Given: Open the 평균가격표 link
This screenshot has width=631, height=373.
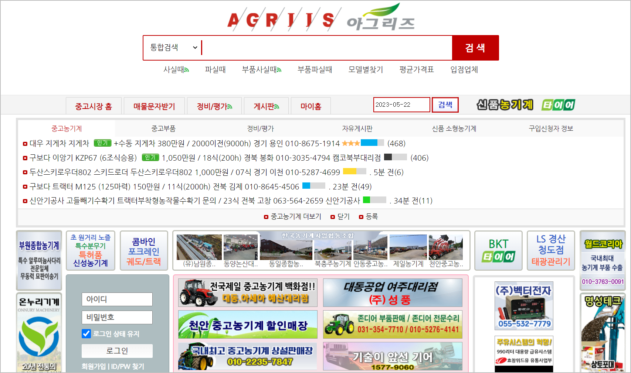Looking at the screenshot, I should tap(417, 69).
